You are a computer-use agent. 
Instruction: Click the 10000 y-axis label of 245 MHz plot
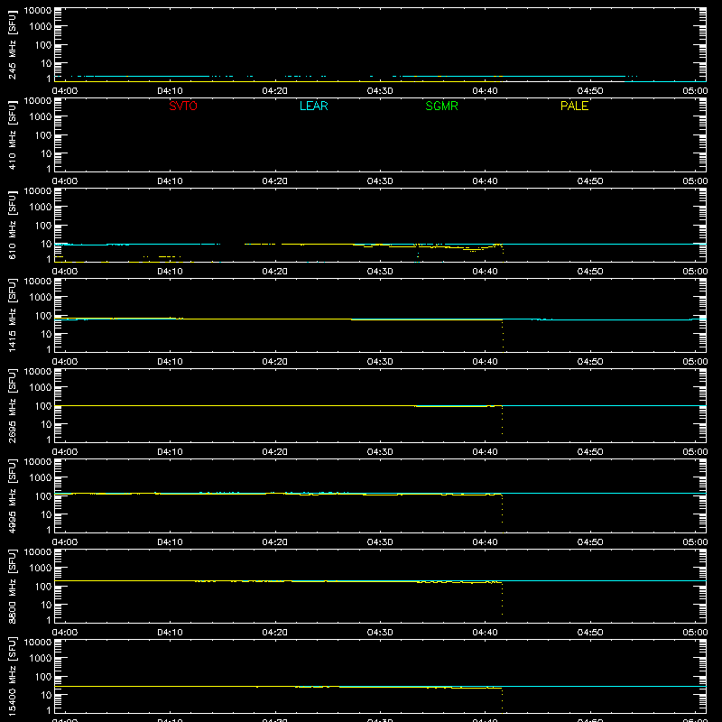click(x=38, y=11)
